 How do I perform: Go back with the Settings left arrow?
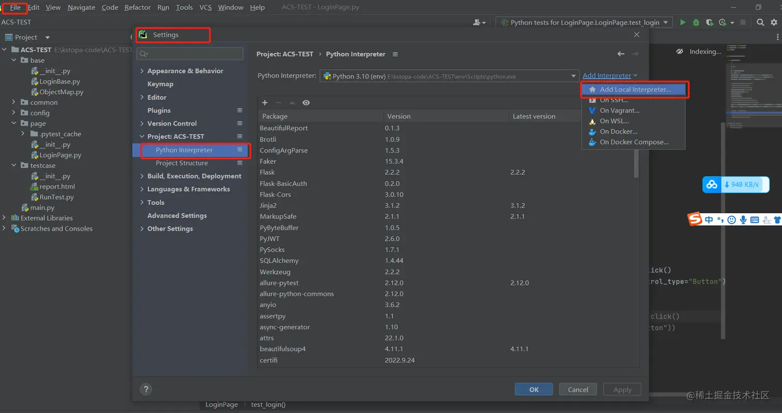coord(621,54)
